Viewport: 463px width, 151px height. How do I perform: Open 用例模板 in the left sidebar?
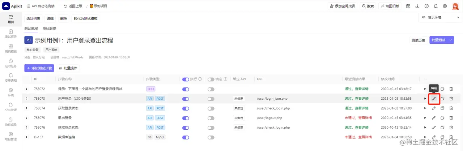point(11,48)
